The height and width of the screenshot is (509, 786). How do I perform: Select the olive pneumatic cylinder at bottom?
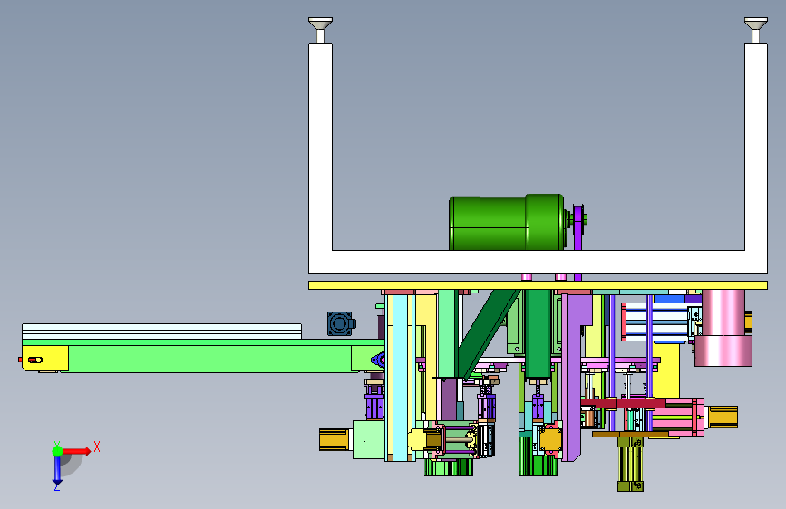(x=631, y=464)
